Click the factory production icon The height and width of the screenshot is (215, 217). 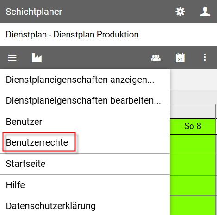tap(37, 58)
